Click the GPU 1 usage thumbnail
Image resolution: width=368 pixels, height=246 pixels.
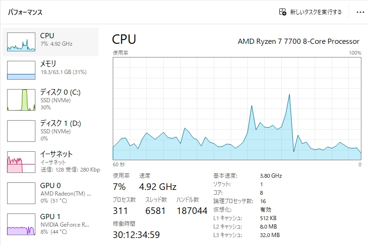click(21, 224)
